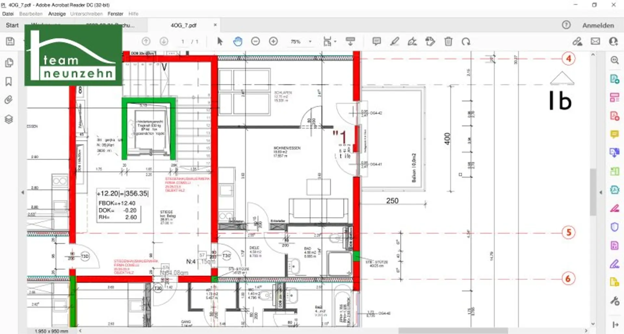The width and height of the screenshot is (624, 334).
Task: Expand the fit page options dropdown
Action: click(335, 42)
